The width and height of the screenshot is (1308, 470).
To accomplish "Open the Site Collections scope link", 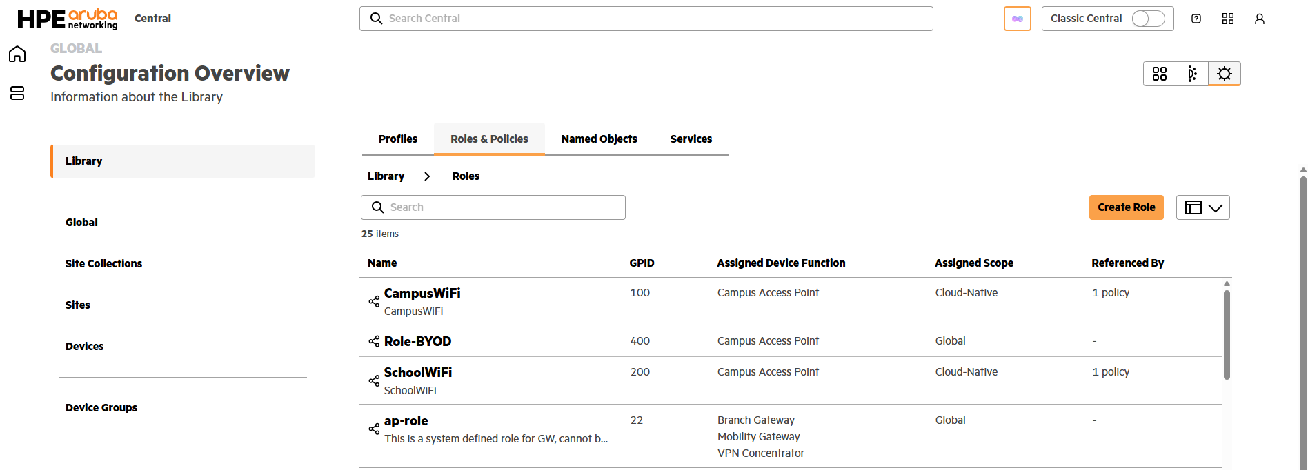I will (x=103, y=264).
